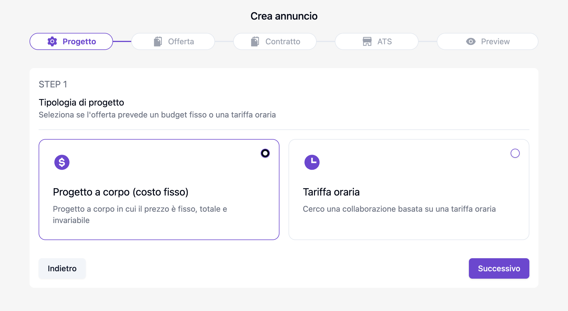The width and height of the screenshot is (568, 311).
Task: Select the filled radio button on the fixed-cost card
Action: pos(265,153)
